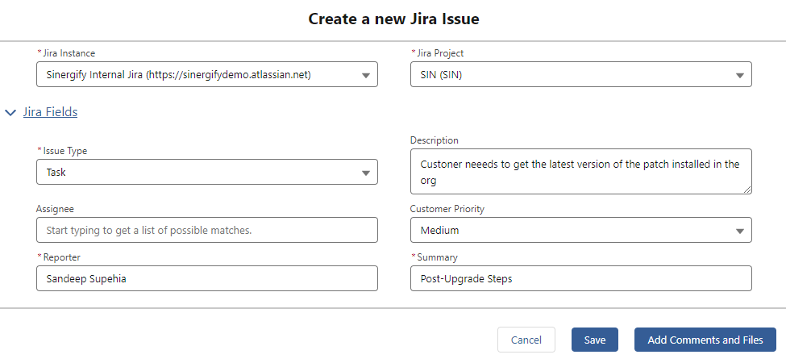
Task: Open the Customer Priority Medium dropdown
Action: pos(580,230)
